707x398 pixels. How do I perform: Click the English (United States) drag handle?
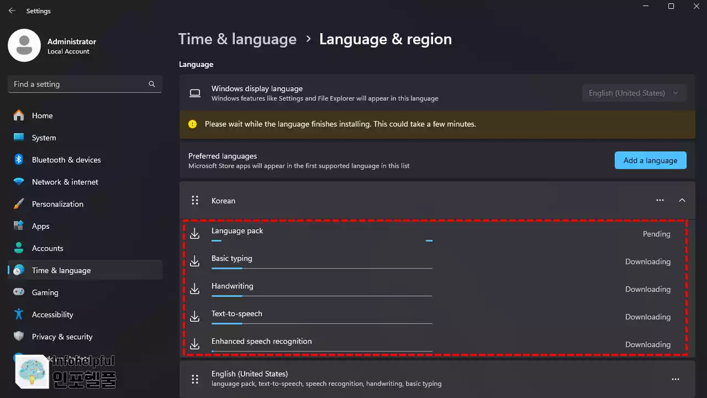(194, 379)
